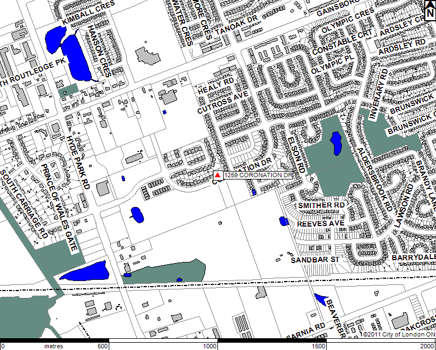
Task: Click the red triangle location marker
Action: click(x=217, y=176)
